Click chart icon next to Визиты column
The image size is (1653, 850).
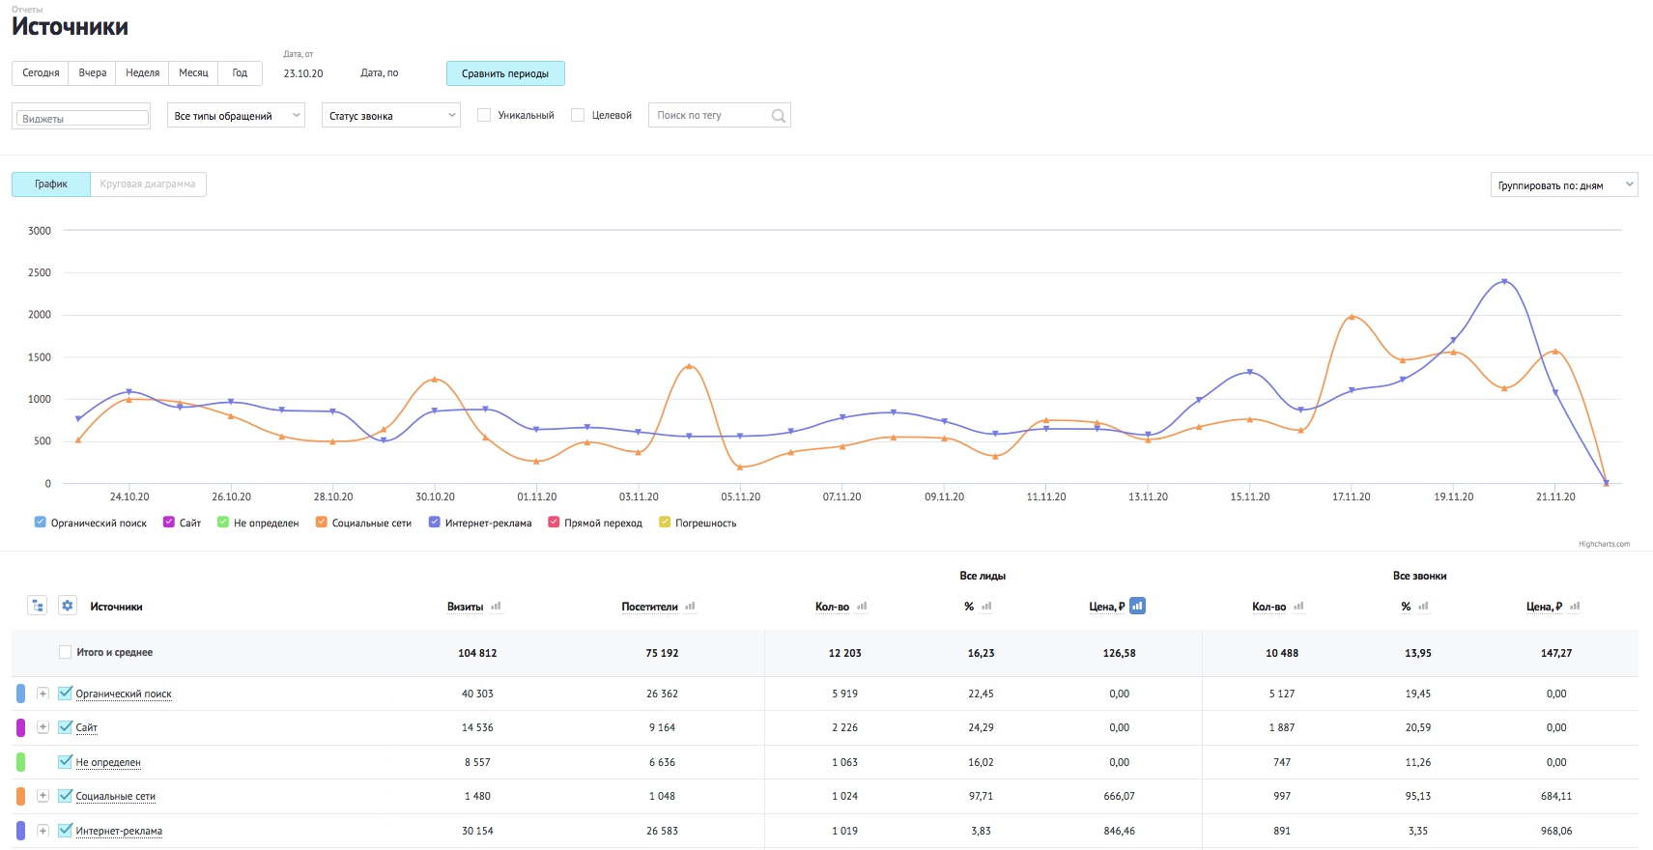click(496, 607)
